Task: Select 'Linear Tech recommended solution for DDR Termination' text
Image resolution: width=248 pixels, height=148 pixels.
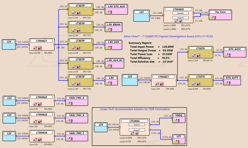Action: click(x=135, y=109)
